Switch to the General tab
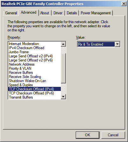The width and height of the screenshot is (128, 142). 11,13
